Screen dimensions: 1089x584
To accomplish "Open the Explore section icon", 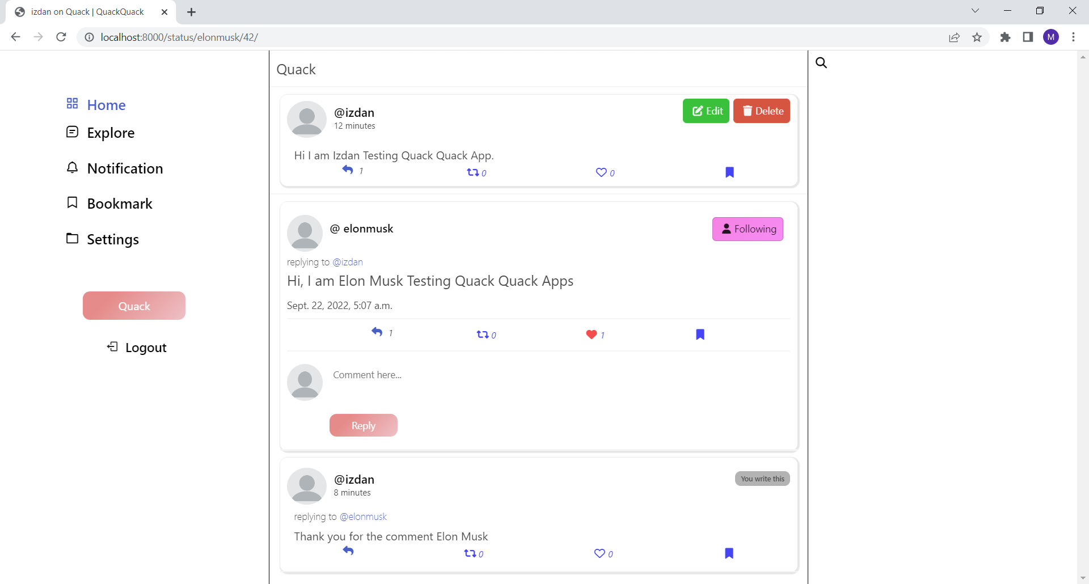I will (72, 131).
